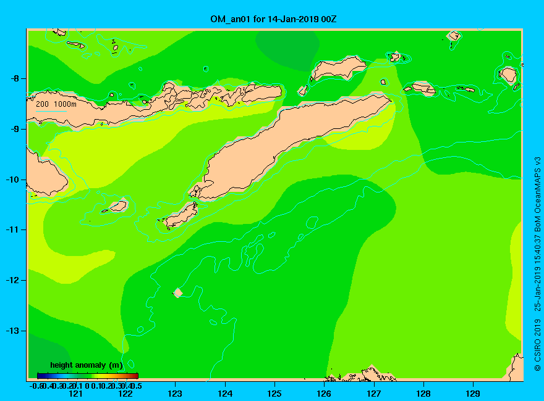
Task: Click the height anomaly color bar
Action: coord(88,376)
